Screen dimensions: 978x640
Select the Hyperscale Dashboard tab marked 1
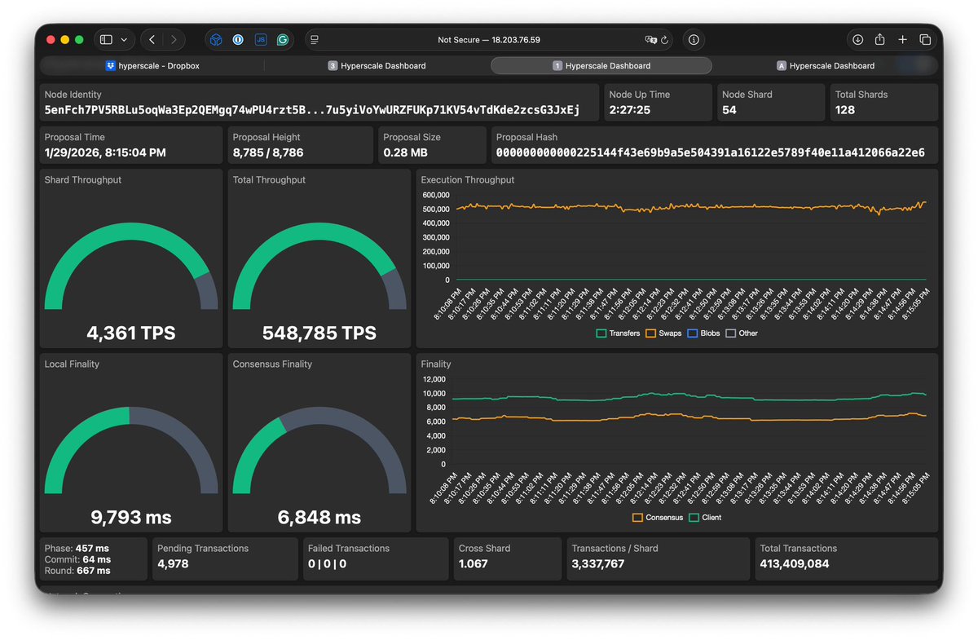tap(601, 65)
